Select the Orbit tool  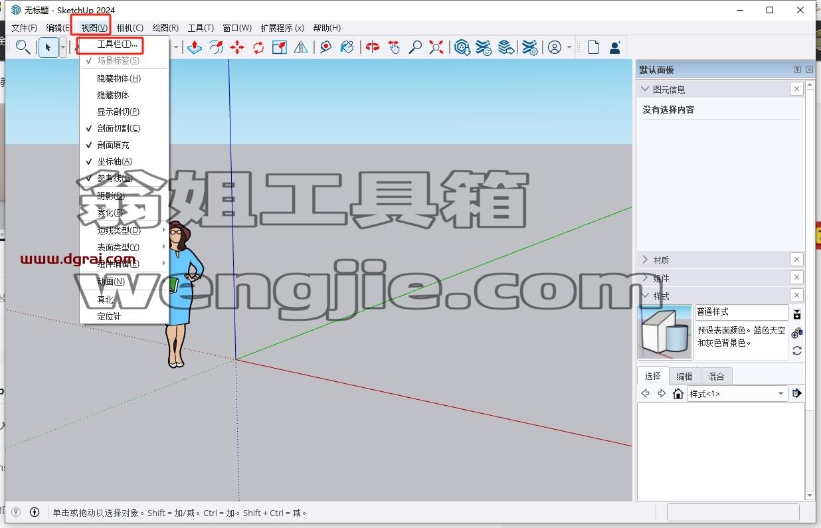(x=373, y=47)
